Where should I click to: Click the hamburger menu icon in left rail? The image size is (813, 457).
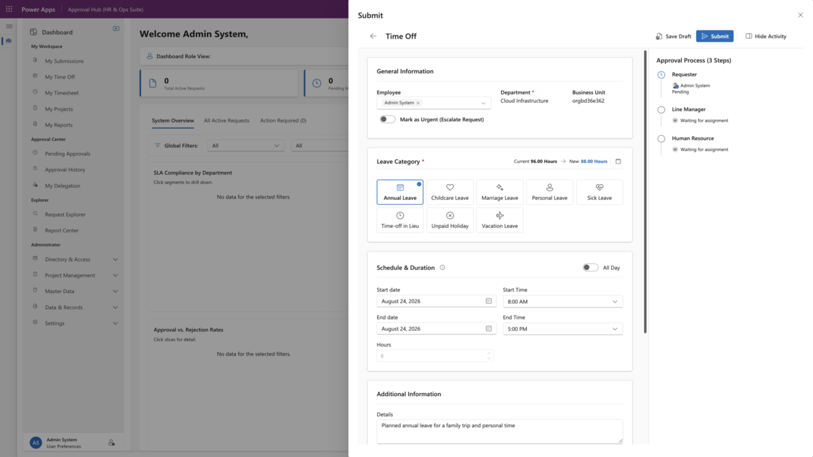tap(9, 26)
